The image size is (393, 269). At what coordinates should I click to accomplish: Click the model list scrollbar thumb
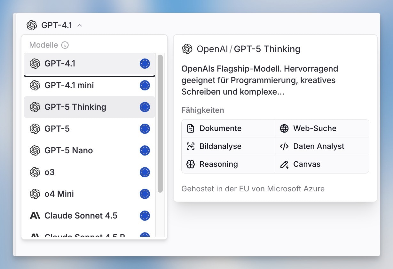click(160, 124)
